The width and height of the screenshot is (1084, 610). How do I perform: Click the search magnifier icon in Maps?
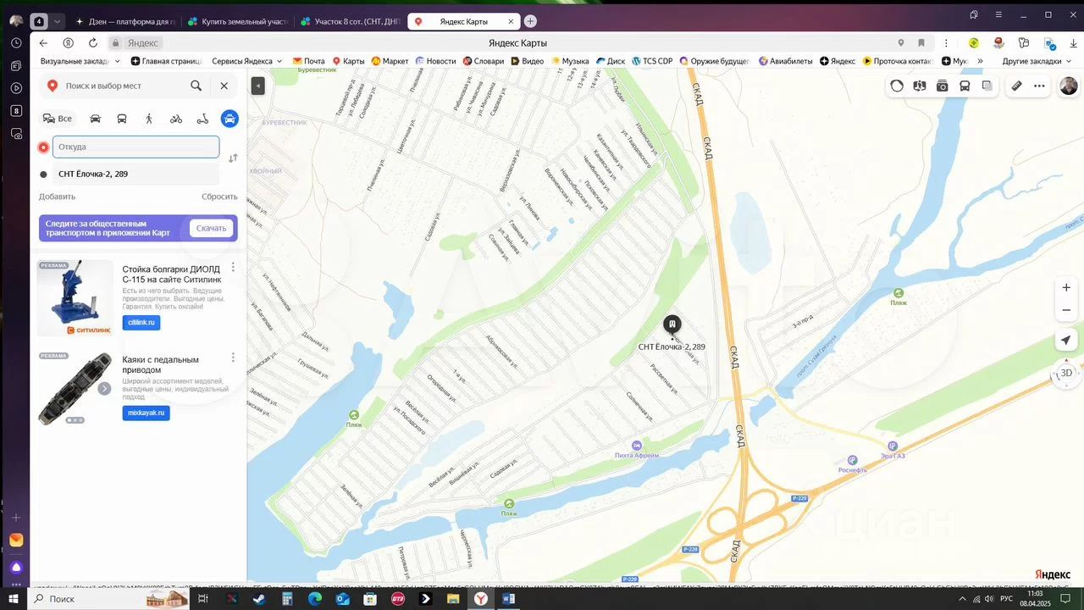coord(196,86)
